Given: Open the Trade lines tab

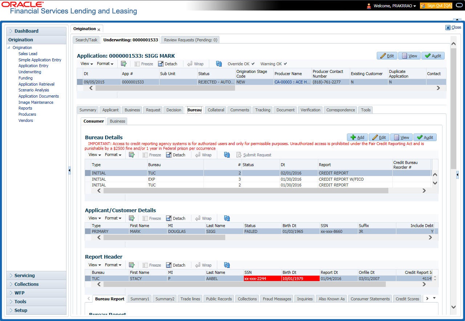Looking at the screenshot, I should [x=190, y=299].
